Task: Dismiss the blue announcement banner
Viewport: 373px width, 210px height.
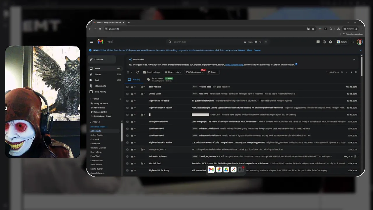Action: (x=360, y=50)
